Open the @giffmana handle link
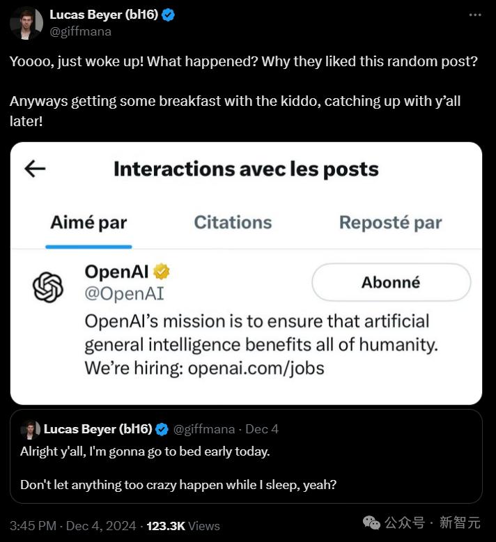Screen dimensions: 496x542 [x=80, y=31]
